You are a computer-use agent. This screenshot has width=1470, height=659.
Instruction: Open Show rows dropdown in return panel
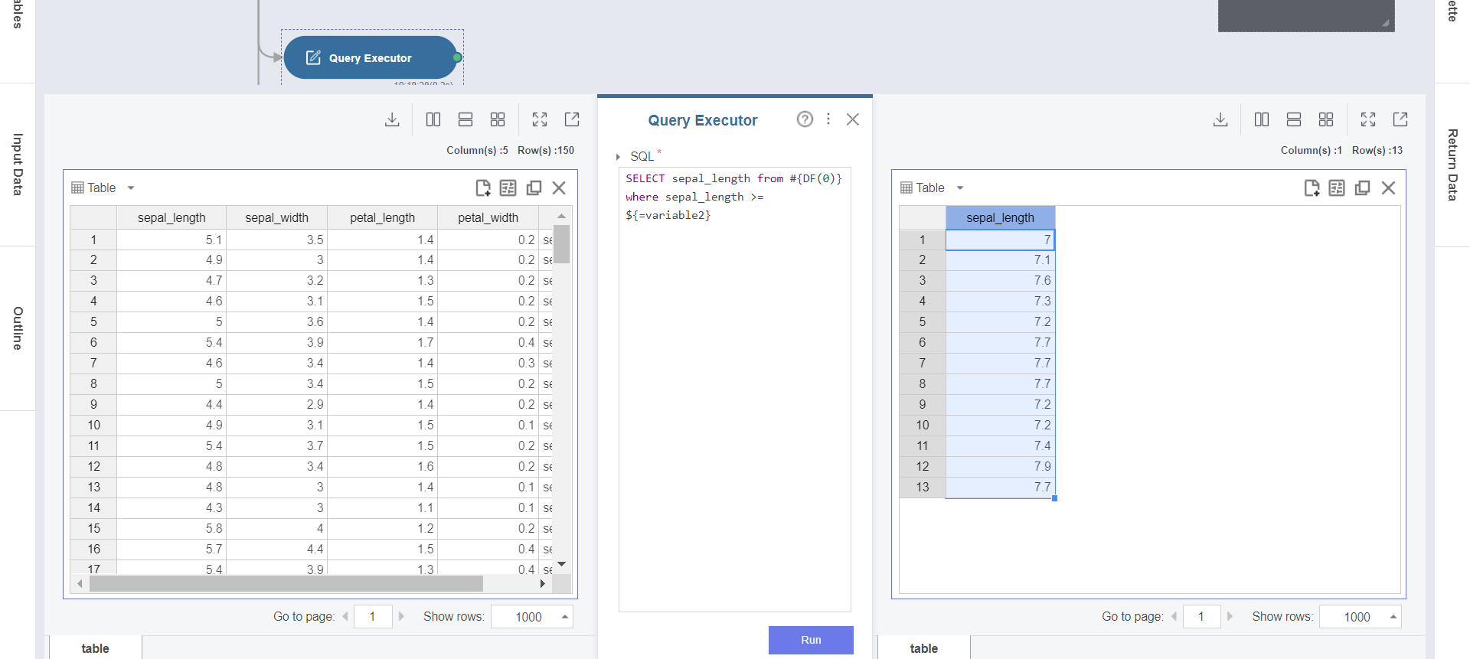click(1360, 617)
